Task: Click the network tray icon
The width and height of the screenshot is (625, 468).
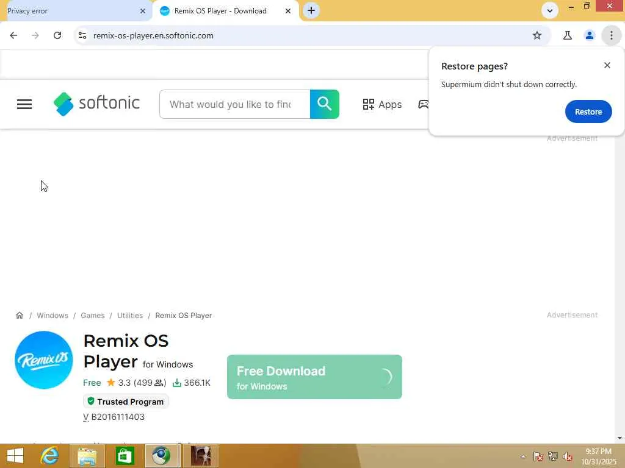Action: 553,456
